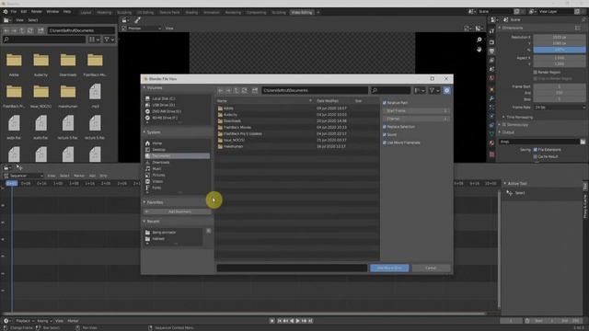
Task: Open the World properties tab
Action: (491, 78)
